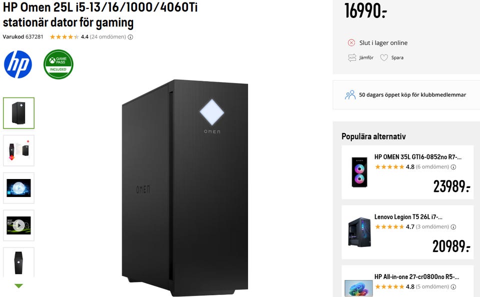
Task: Click the Jämför compare arrows icon
Action: 352,57
